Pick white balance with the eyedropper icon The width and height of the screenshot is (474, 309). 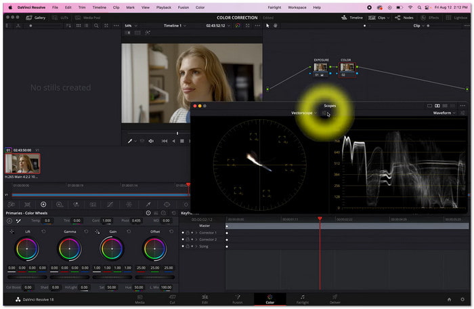18,221
